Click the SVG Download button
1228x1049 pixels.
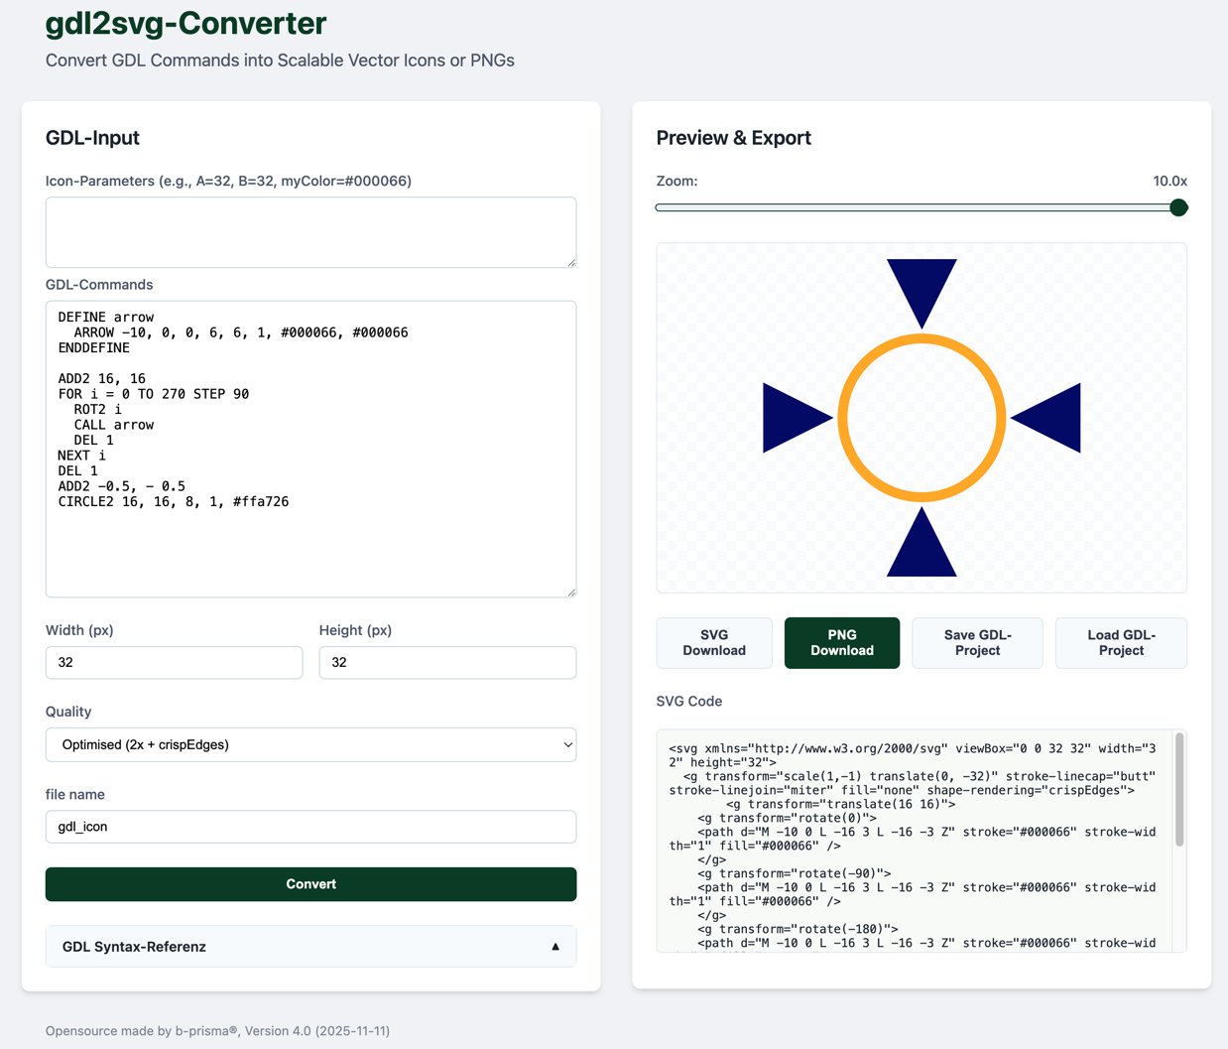coord(714,643)
